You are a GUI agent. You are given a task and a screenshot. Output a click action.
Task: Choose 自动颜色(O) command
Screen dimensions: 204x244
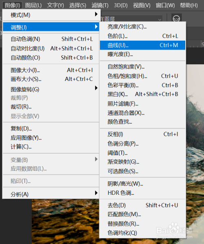click(51, 58)
